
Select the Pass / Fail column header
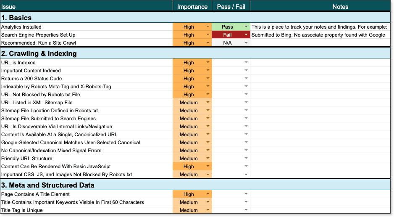tap(231, 6)
